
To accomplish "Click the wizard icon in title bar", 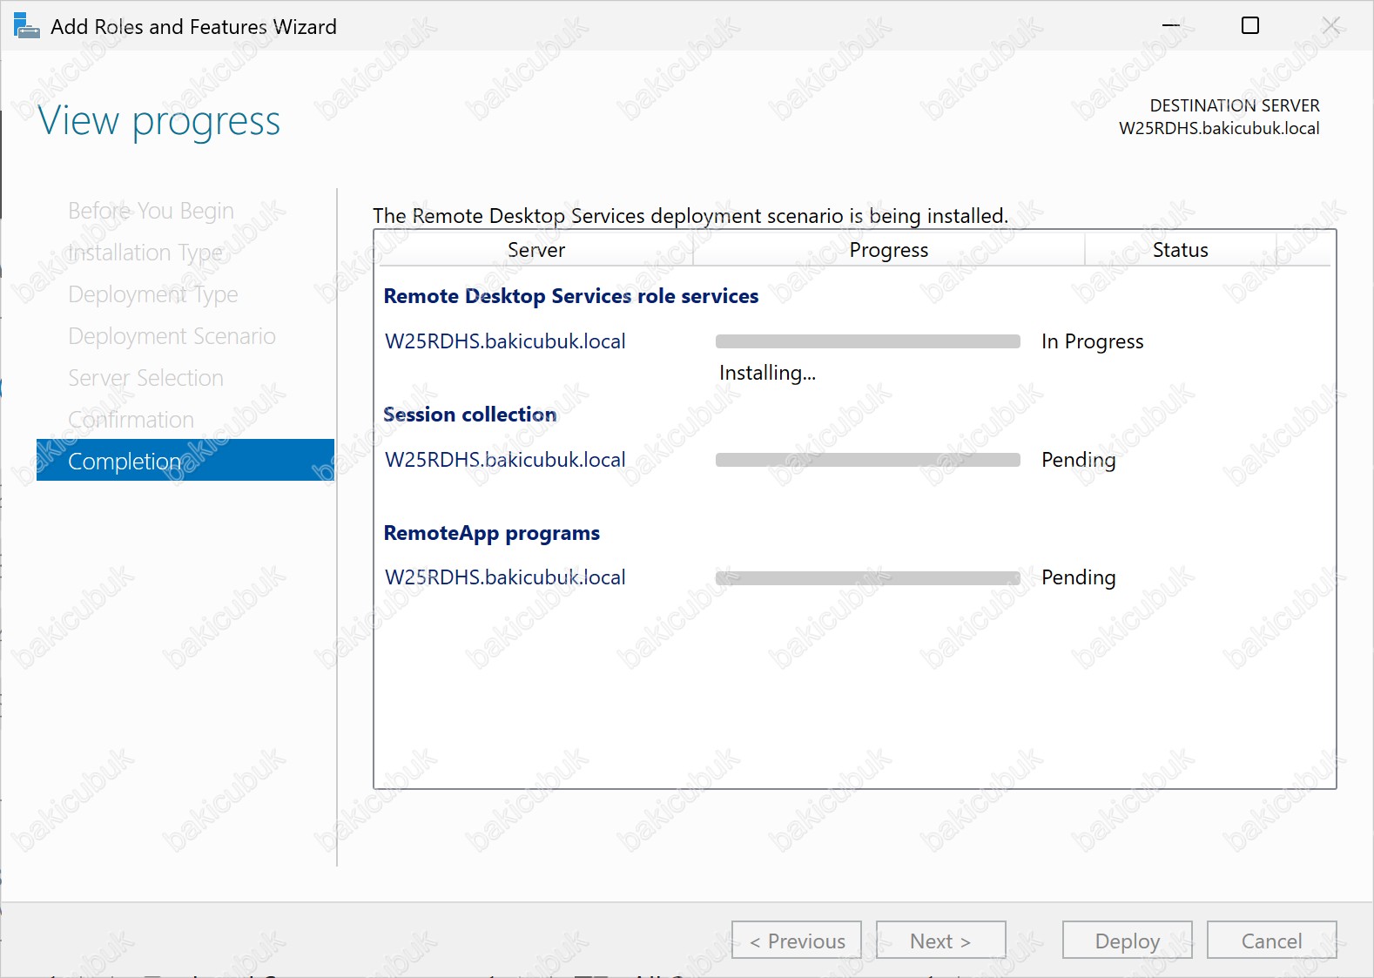I will click(x=26, y=26).
